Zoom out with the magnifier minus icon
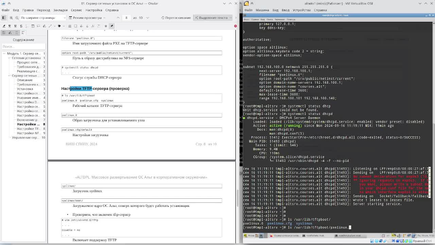The width and height of the screenshot is (435, 245). point(16,18)
